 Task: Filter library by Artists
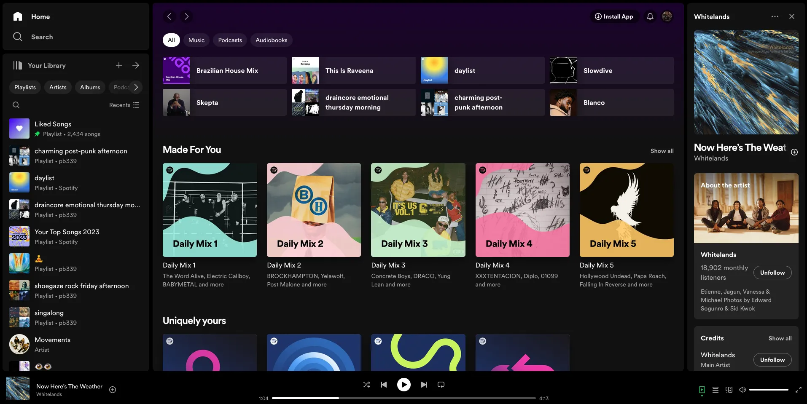point(58,87)
